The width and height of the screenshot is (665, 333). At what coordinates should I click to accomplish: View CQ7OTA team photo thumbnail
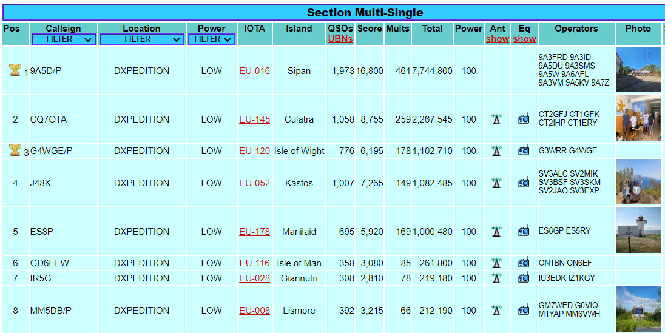coord(638,118)
